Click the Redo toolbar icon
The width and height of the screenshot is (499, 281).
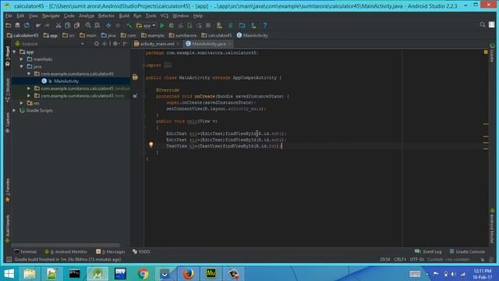pos(47,26)
